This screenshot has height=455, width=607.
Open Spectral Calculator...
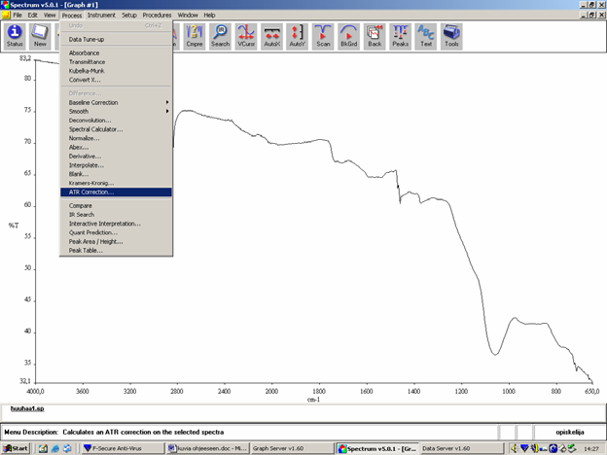coord(116,129)
